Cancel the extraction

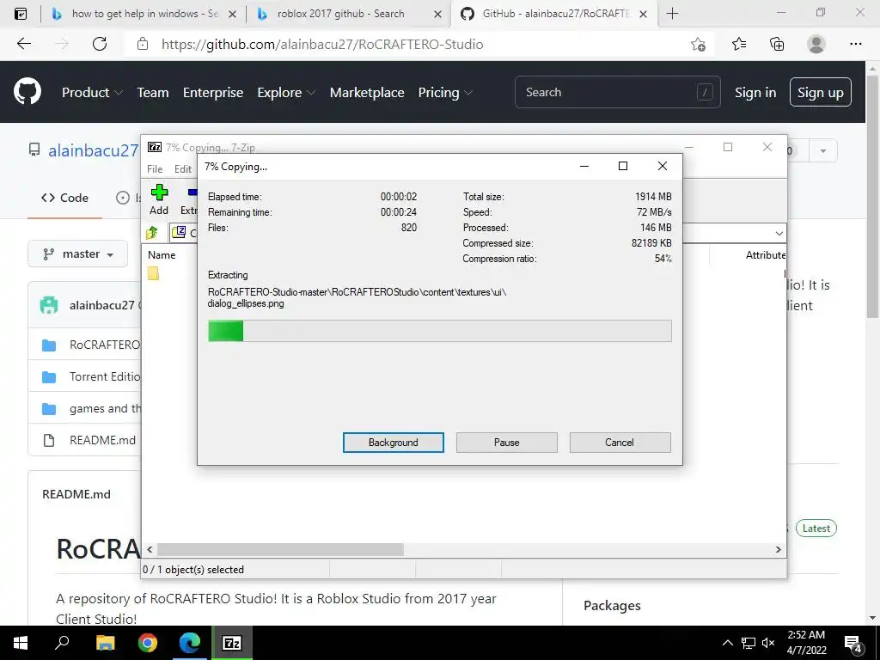pos(620,443)
